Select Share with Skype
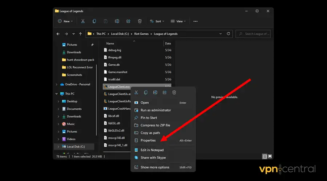 [163, 157]
